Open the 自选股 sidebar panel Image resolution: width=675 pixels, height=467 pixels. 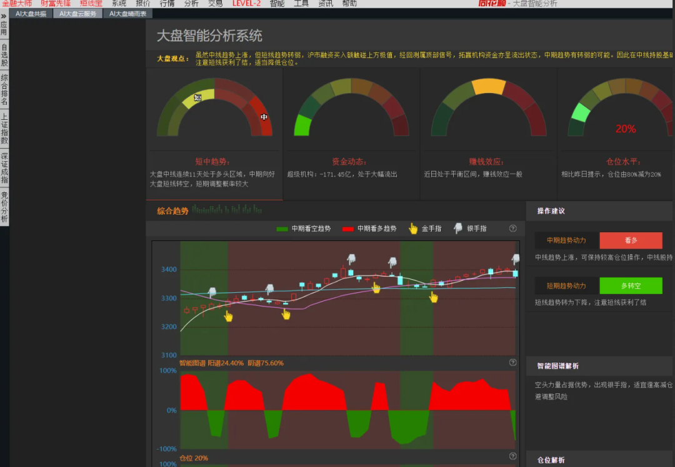4,55
